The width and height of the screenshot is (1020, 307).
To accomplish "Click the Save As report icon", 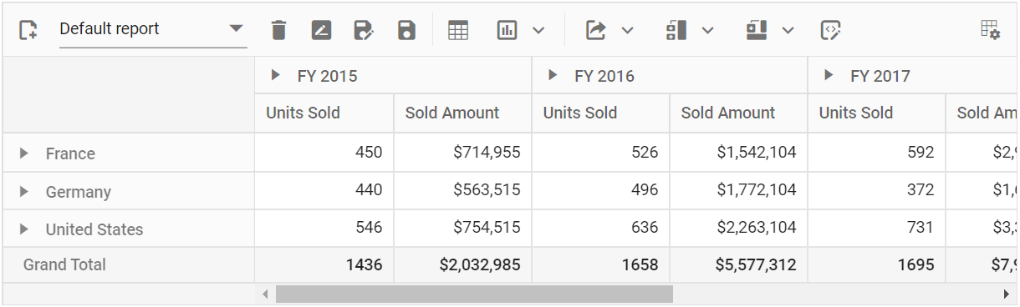I will tap(364, 31).
